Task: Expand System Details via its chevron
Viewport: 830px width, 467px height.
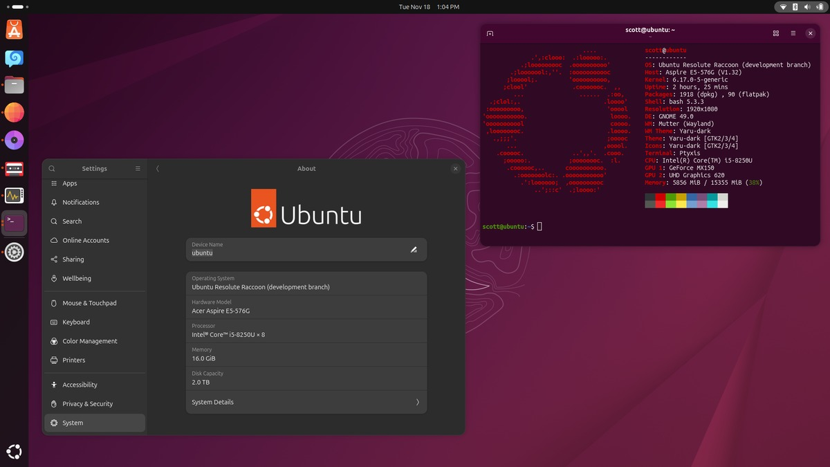Action: pos(417,402)
